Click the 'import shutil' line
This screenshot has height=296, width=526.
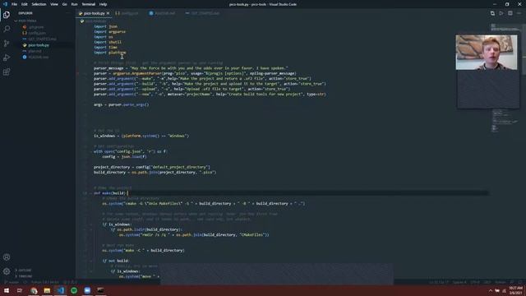(108, 42)
